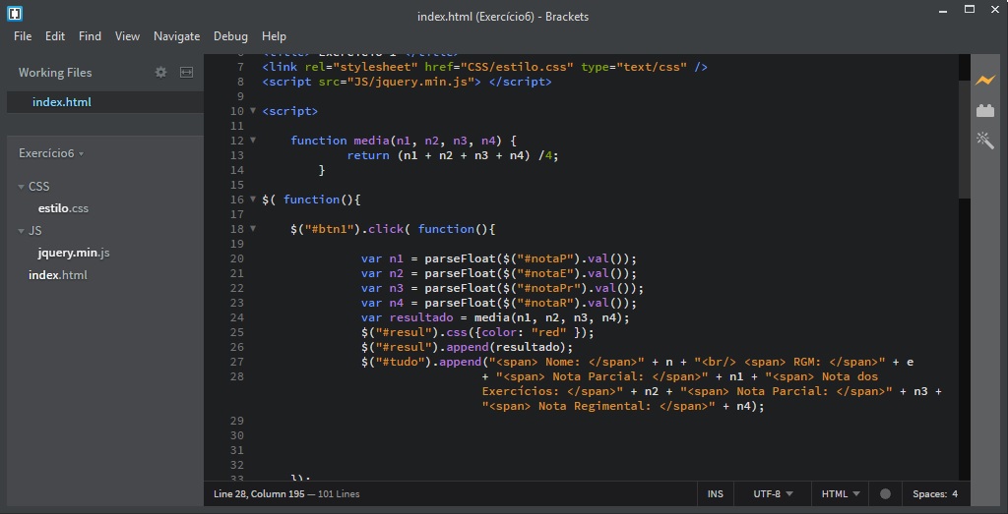Open the Exercício6 project dropdown
The width and height of the screenshot is (1008, 514).
[51, 153]
